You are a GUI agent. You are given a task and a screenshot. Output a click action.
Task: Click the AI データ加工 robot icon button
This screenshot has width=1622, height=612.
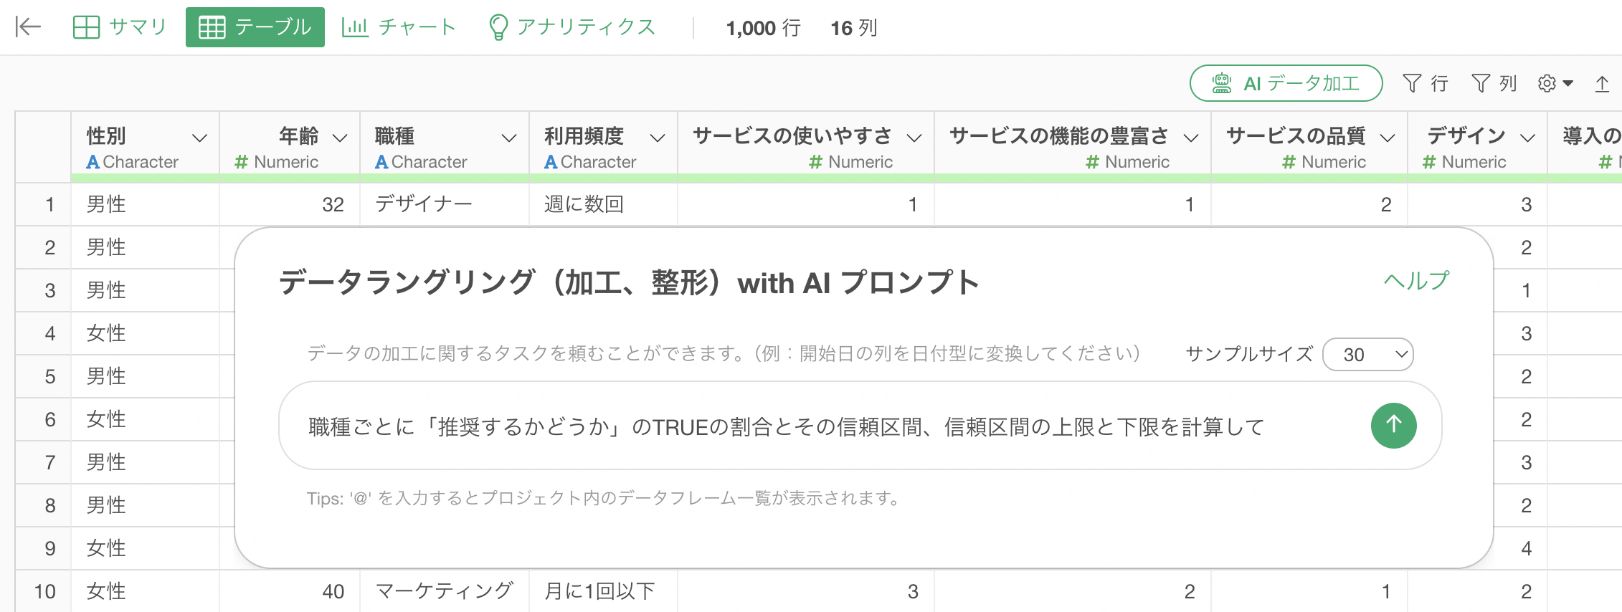(x=1286, y=84)
